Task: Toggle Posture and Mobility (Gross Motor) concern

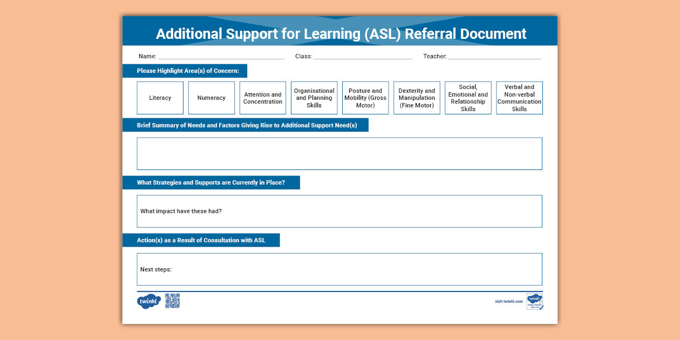Action: pyautogui.click(x=365, y=98)
